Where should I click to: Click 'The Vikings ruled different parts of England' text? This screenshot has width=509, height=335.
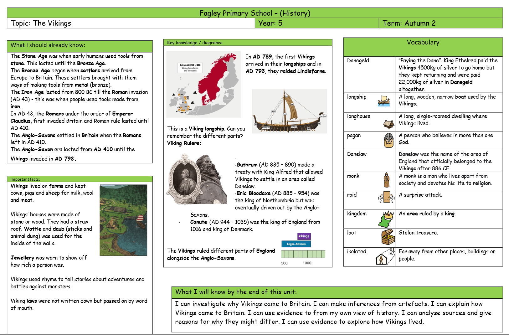[221, 254]
